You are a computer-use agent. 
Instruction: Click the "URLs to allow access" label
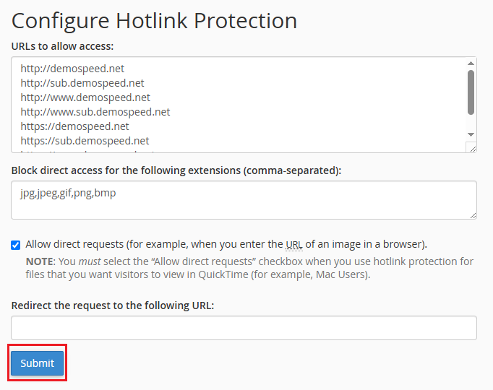(63, 46)
